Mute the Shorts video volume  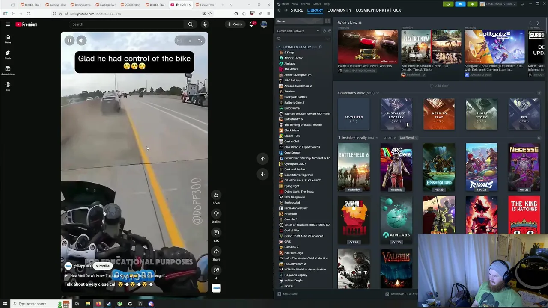[x=81, y=40]
